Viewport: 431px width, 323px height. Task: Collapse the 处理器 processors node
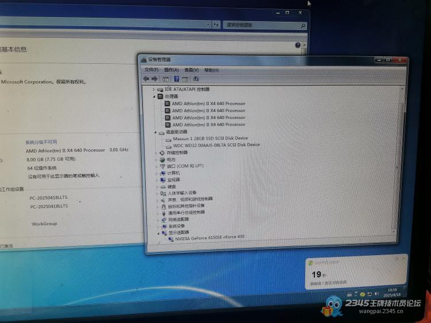pos(154,97)
